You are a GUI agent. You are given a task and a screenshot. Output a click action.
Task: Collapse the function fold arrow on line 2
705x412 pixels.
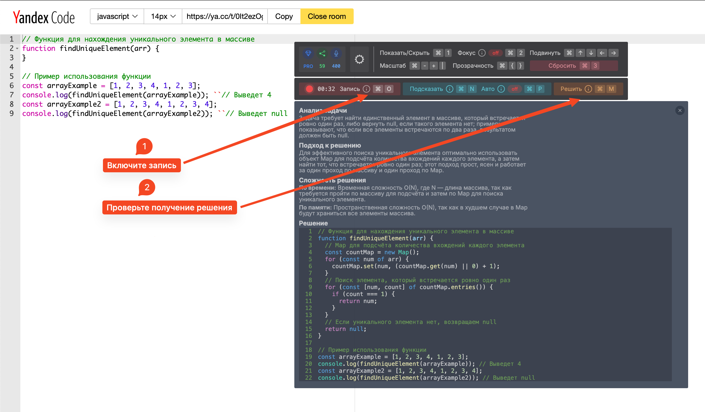pos(17,49)
